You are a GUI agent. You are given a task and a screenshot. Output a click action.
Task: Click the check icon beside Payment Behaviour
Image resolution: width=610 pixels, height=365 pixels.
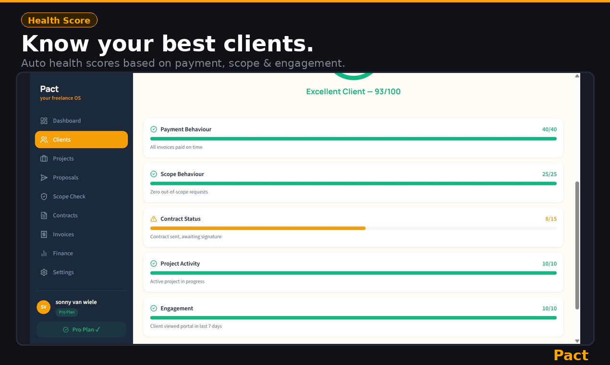[x=154, y=129]
